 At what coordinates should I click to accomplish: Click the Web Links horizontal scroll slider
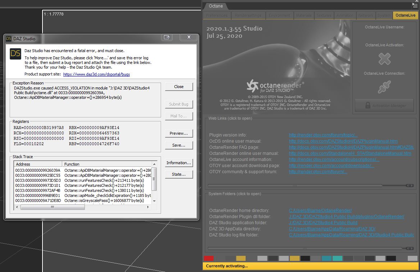tap(295, 185)
